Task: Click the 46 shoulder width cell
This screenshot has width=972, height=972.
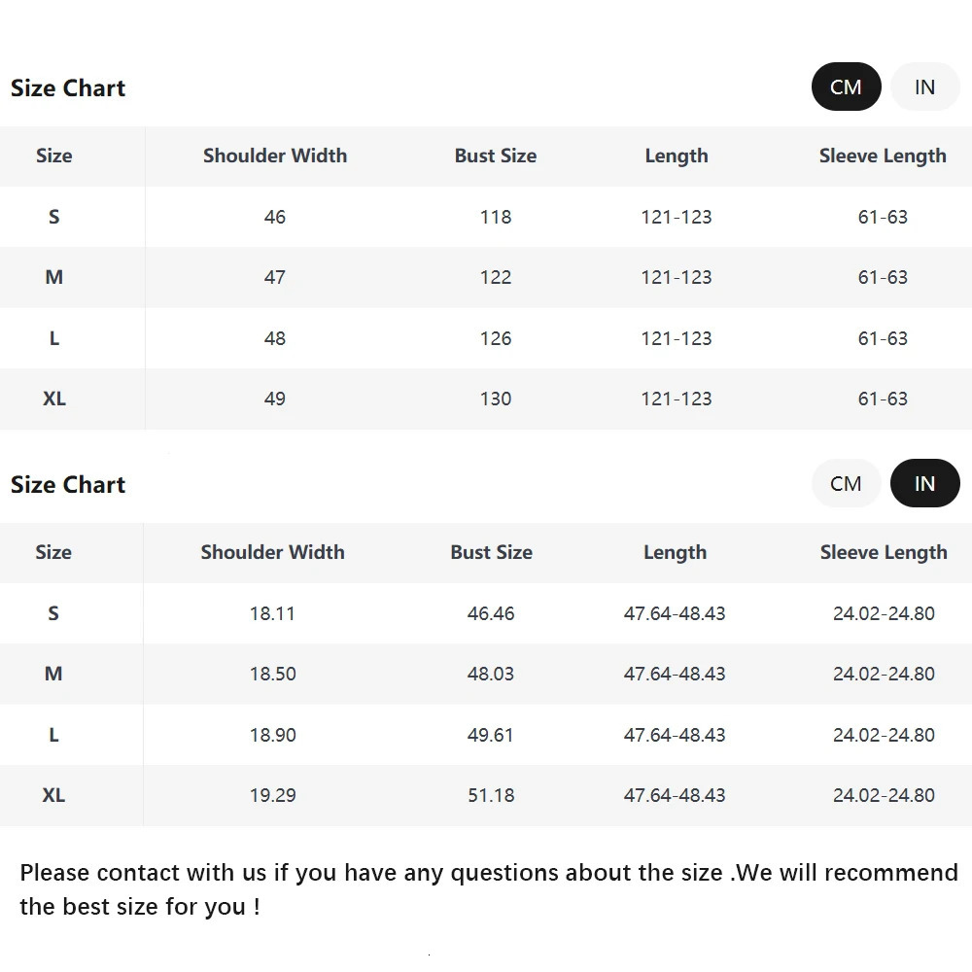Action: [x=275, y=217]
